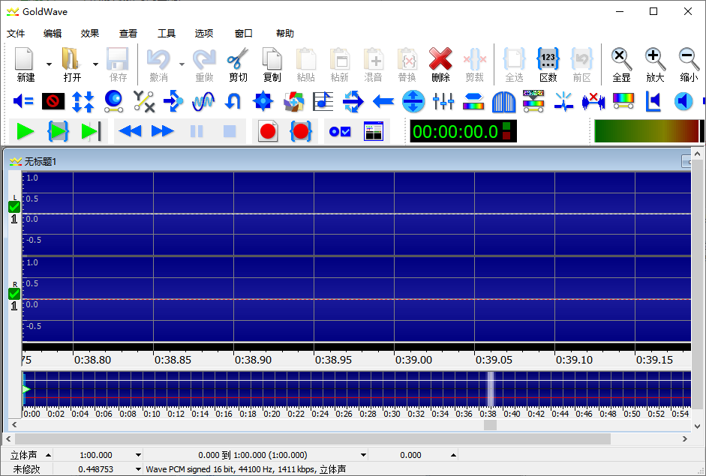Start recording with the red record button
Image resolution: width=706 pixels, height=476 pixels.
268,131
